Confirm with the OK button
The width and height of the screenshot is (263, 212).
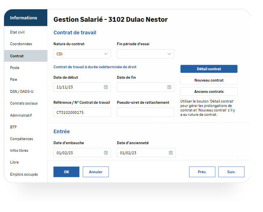(x=66, y=172)
